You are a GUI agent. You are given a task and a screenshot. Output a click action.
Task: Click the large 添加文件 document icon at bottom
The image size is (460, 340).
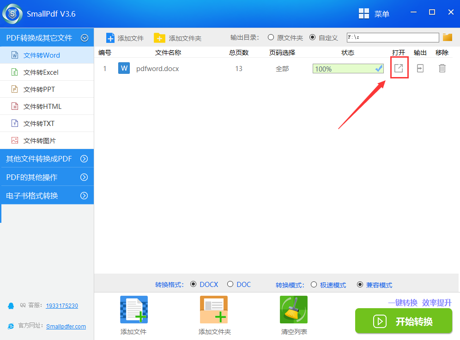click(134, 310)
